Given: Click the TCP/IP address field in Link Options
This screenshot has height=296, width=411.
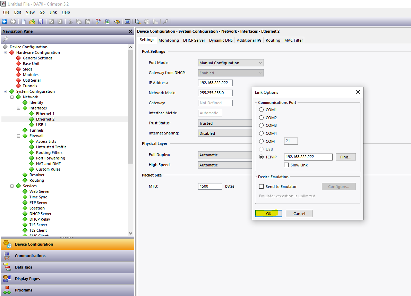Looking at the screenshot, I should click(308, 157).
